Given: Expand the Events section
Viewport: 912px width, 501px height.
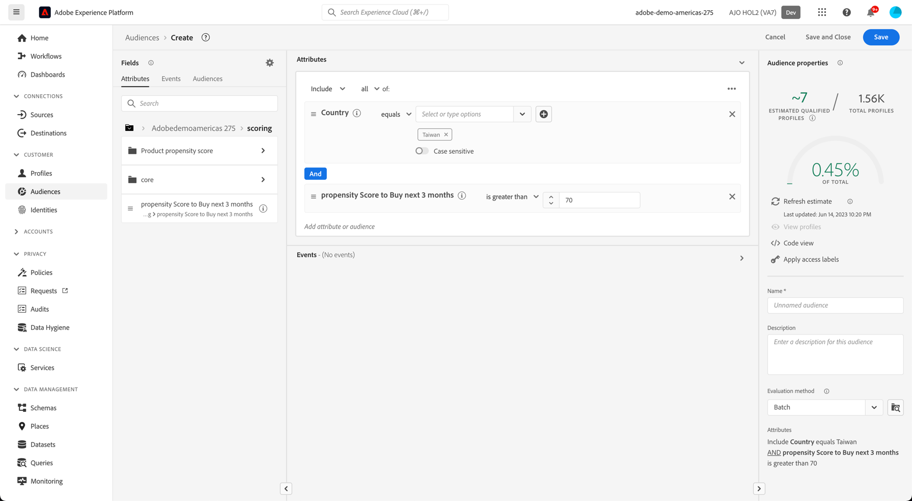Looking at the screenshot, I should point(742,258).
